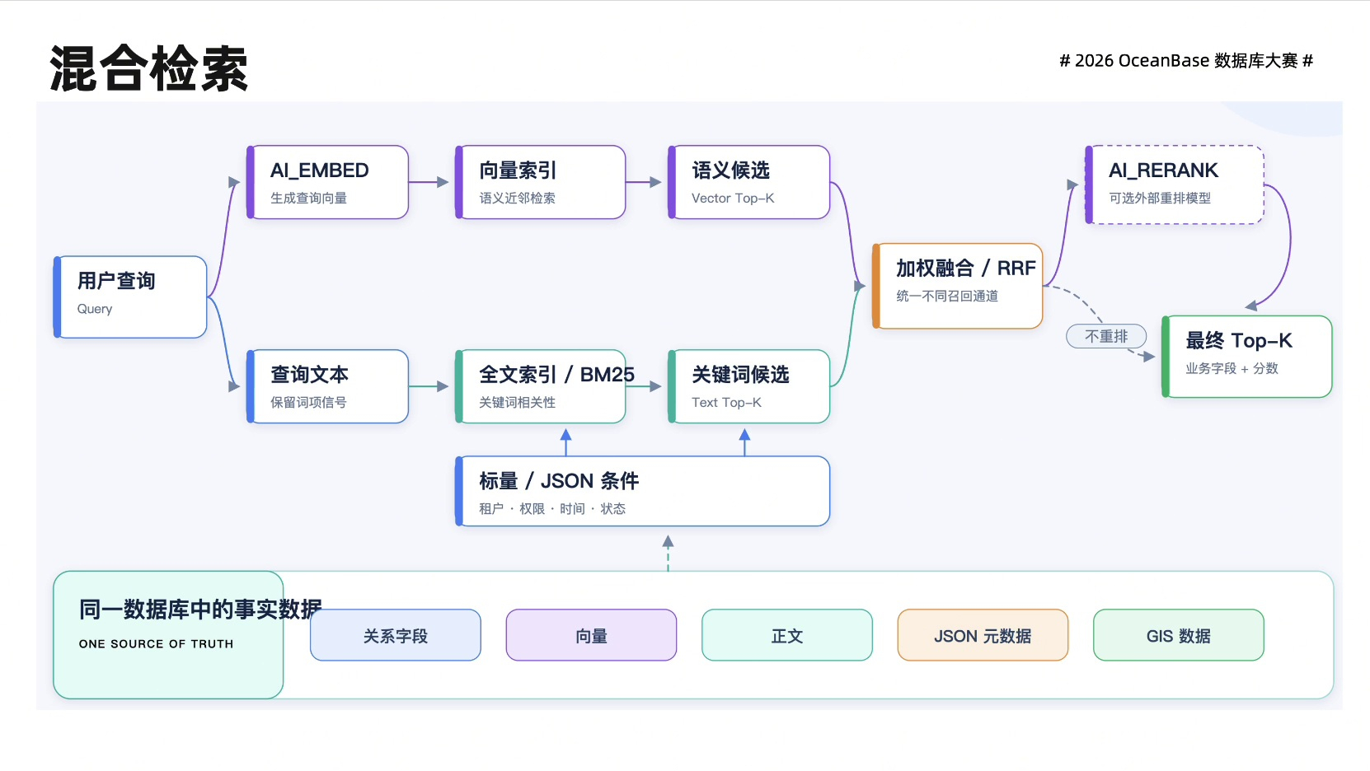Select the 向量索引 node
Viewport: 1370px width, 771px height.
pyautogui.click(x=541, y=182)
